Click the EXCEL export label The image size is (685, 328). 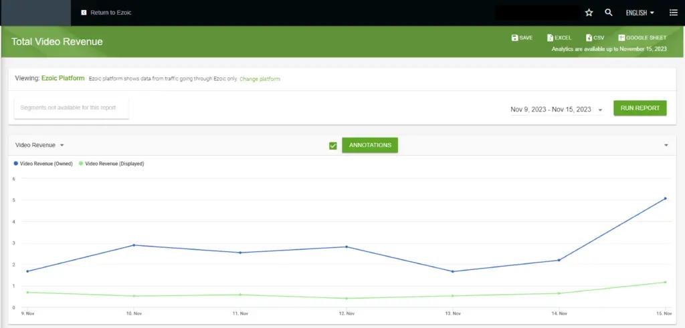pos(563,38)
